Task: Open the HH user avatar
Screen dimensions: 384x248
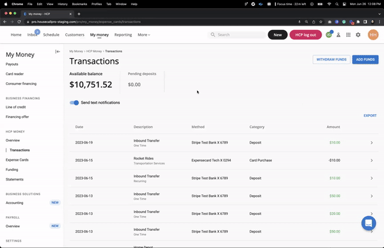Action: pos(373,35)
